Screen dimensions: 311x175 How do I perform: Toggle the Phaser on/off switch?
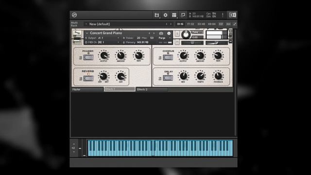88,57
